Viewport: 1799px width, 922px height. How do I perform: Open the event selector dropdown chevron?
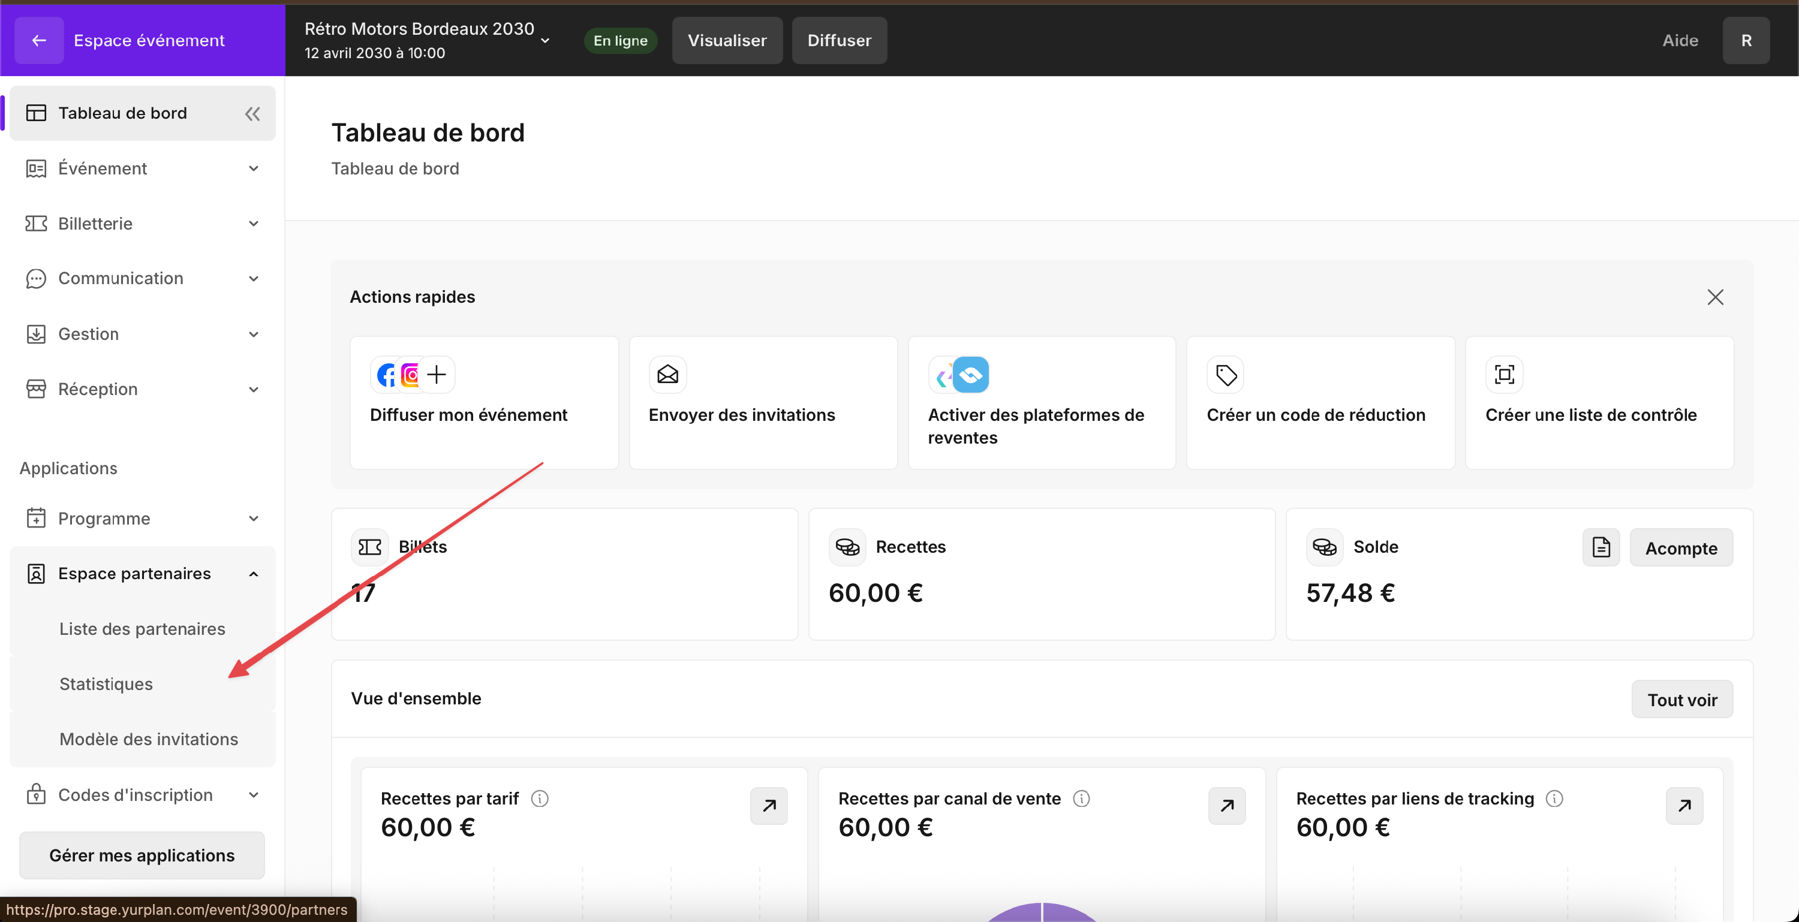click(x=544, y=41)
